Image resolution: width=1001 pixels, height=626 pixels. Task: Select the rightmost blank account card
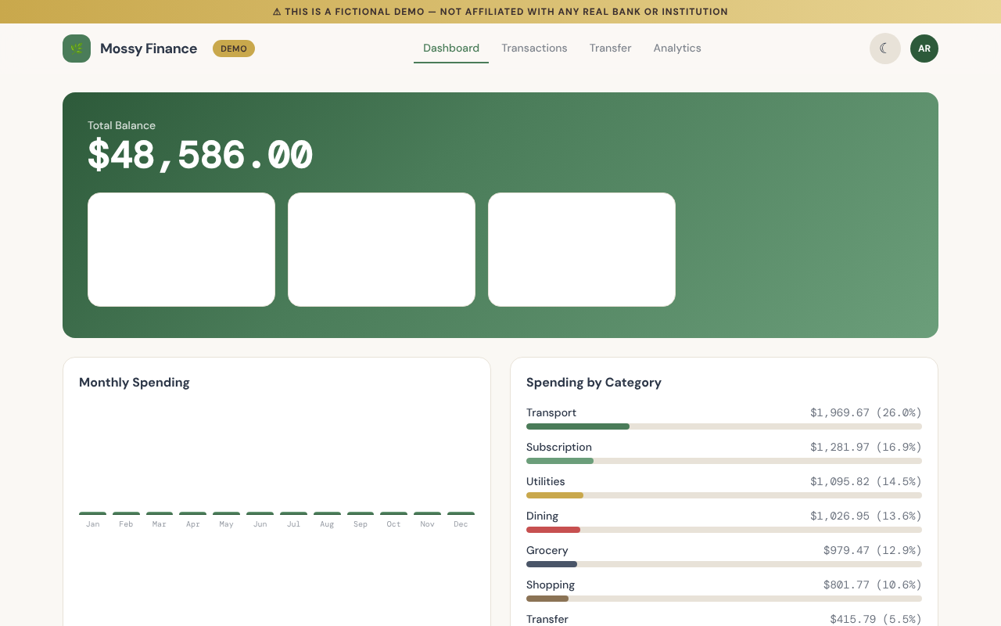(582, 250)
